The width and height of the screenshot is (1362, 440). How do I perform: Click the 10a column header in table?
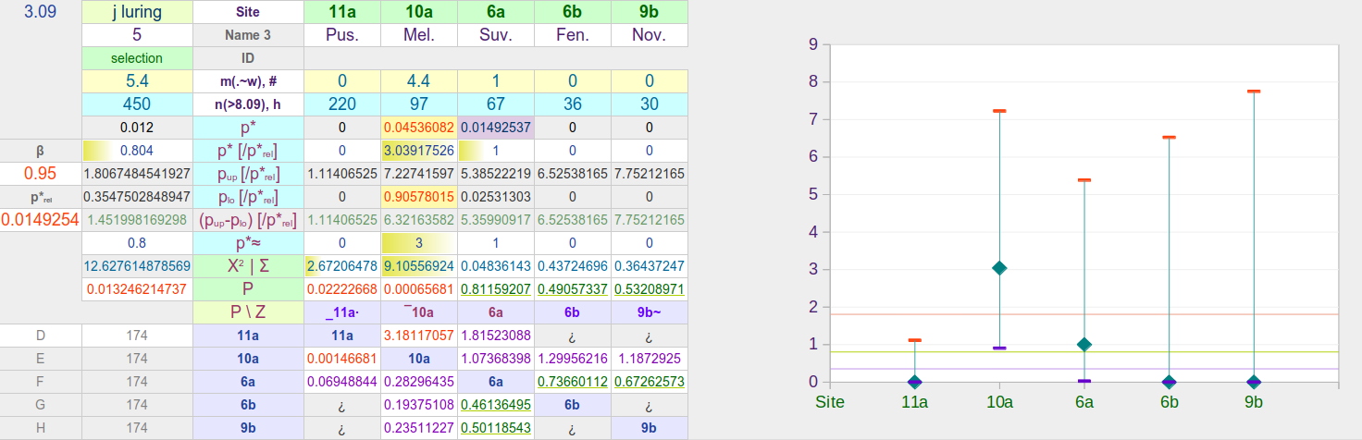point(419,12)
